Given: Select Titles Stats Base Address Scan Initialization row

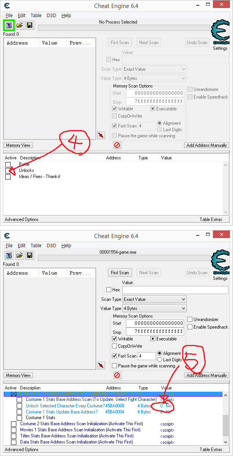Looking at the screenshot, I should [77, 436].
